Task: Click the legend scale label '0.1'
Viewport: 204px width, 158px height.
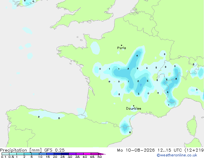Action: point(4,157)
